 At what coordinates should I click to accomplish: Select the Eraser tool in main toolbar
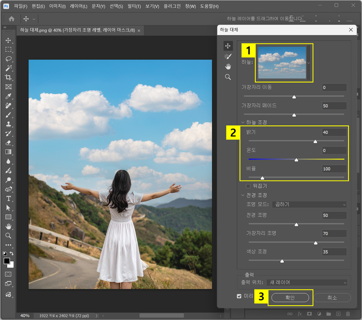coord(8,143)
